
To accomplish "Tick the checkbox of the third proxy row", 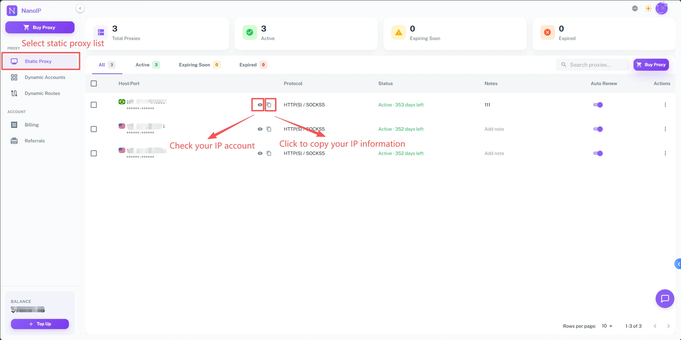I will pyautogui.click(x=94, y=153).
